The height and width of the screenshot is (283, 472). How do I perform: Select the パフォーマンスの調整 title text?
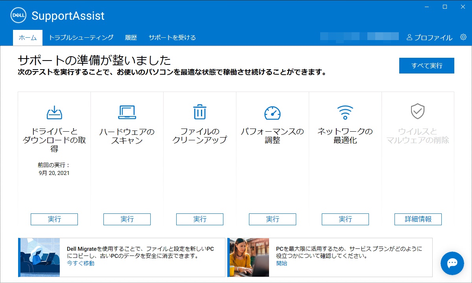click(273, 136)
